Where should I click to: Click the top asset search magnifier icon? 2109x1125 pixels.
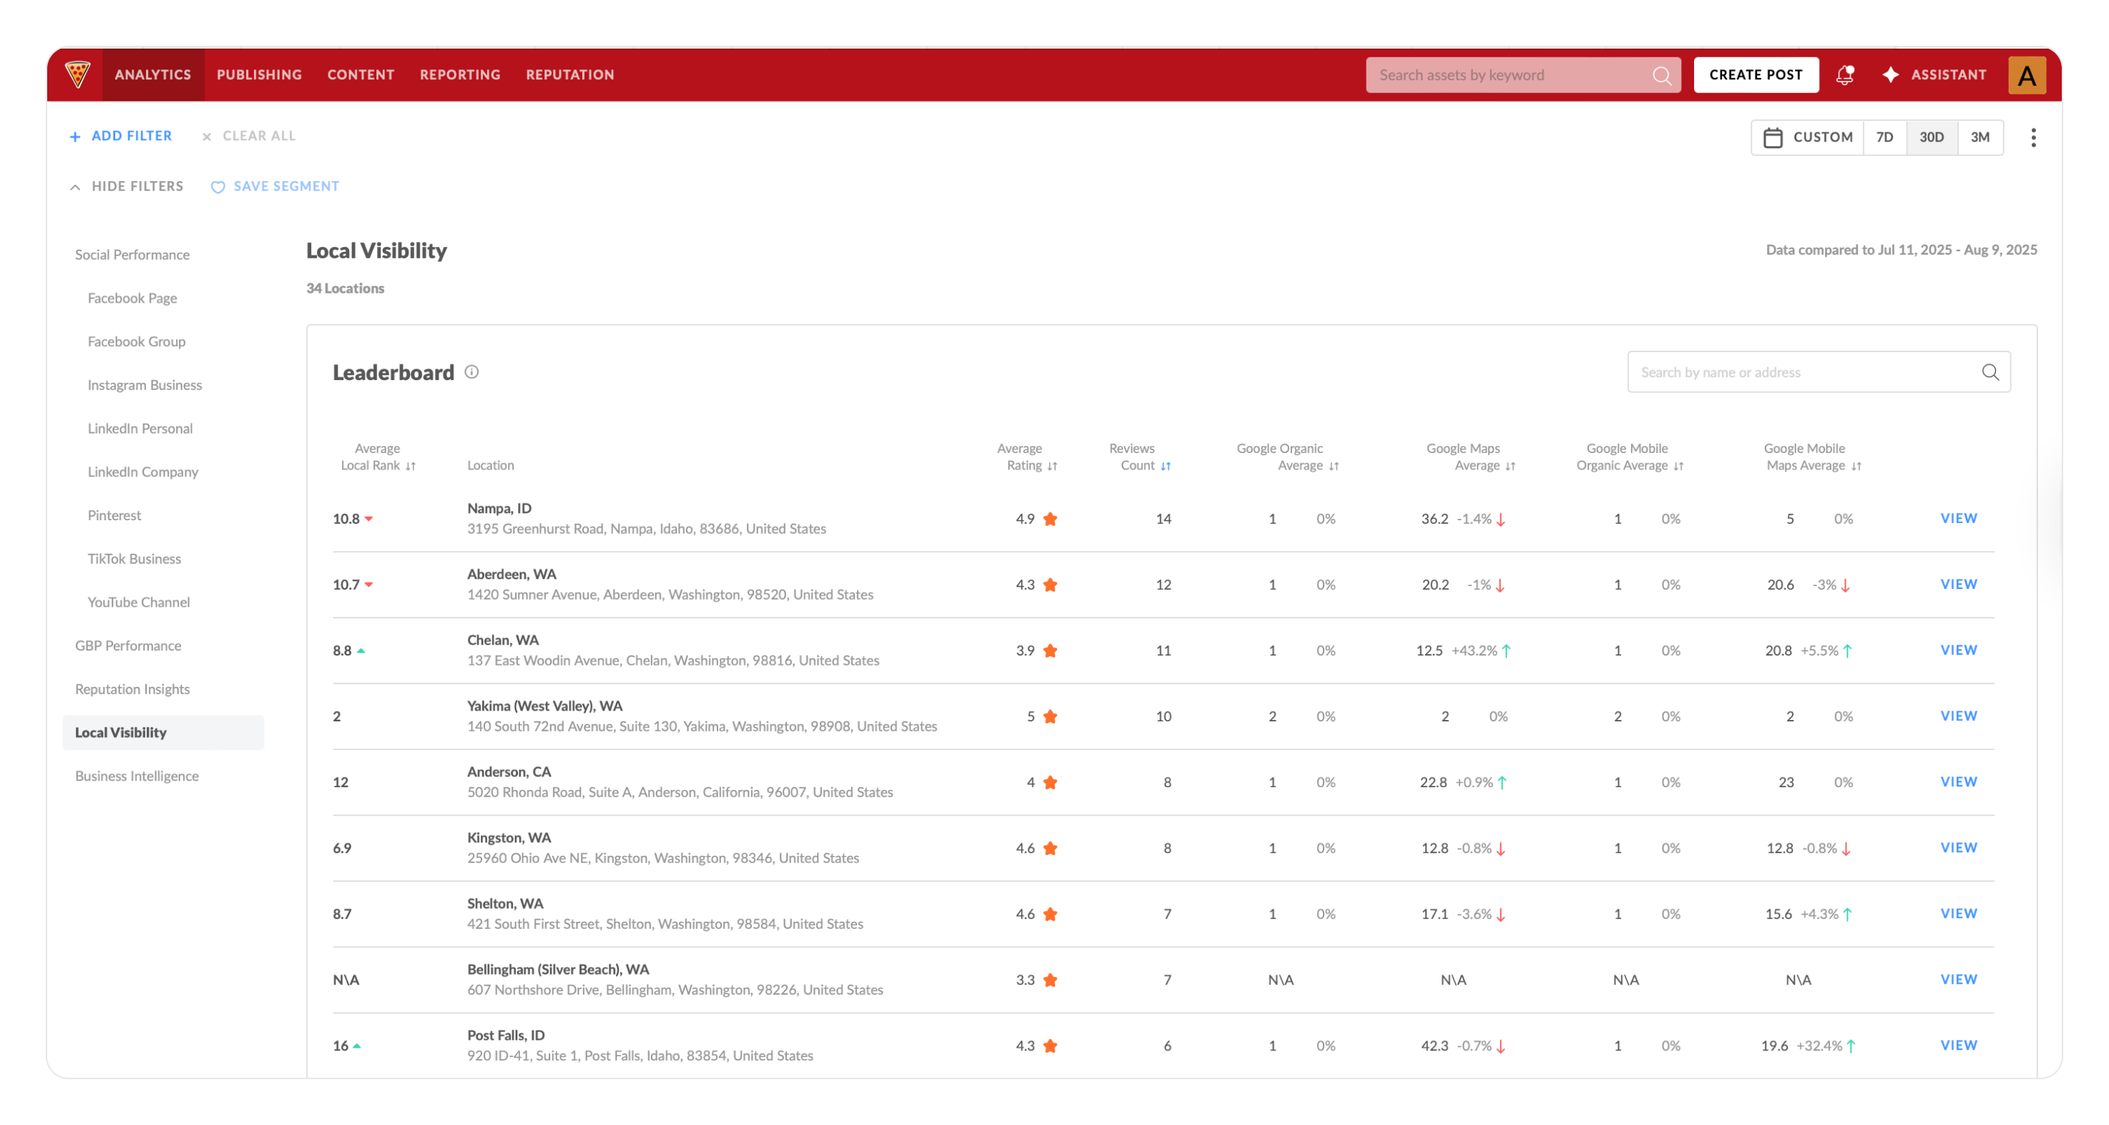(x=1660, y=75)
